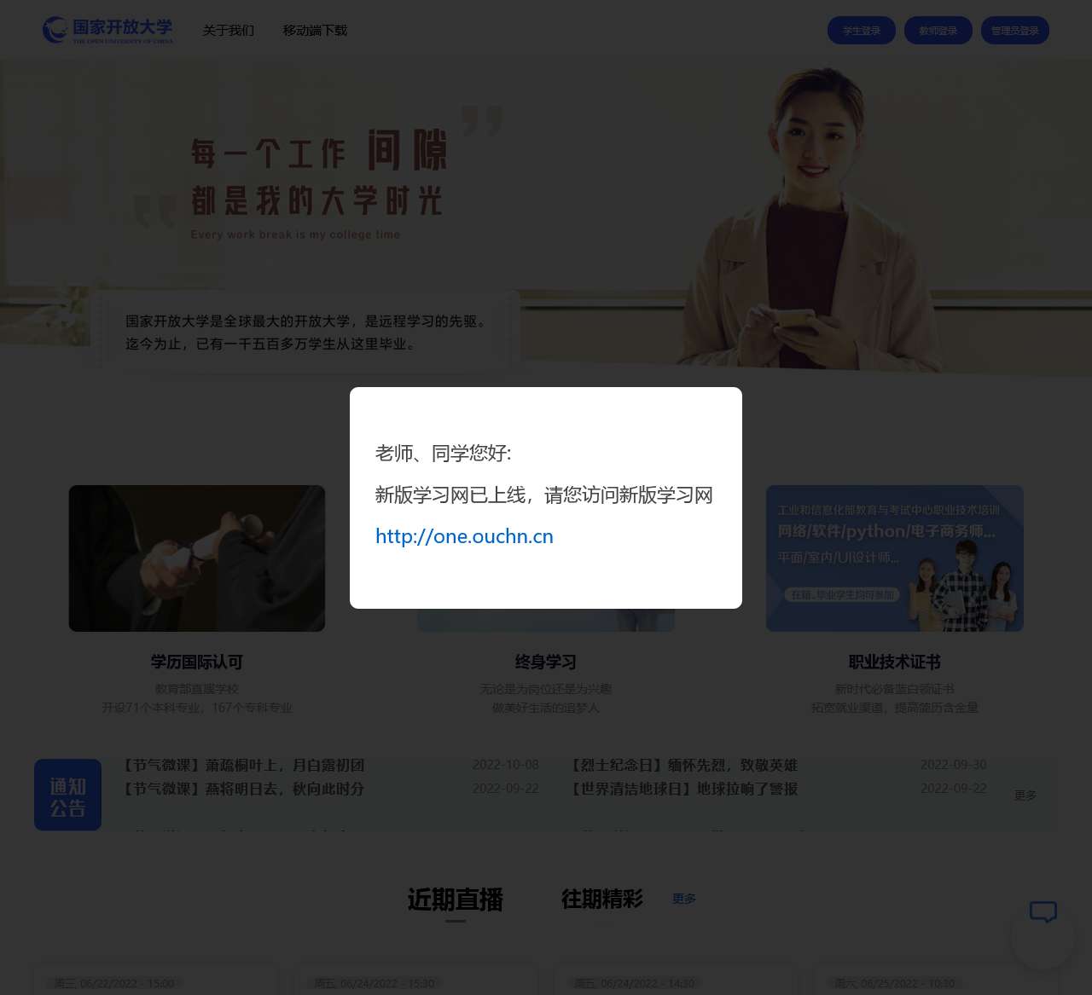The width and height of the screenshot is (1092, 995).
Task: Switch to the 往期精彩 tab
Action: pos(601,899)
